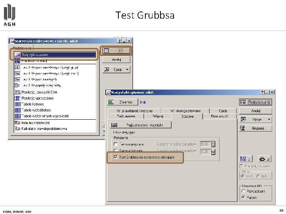This screenshot has height=214, width=286.
Task: Select N-1 radio button under DF
Action: pos(258,176)
